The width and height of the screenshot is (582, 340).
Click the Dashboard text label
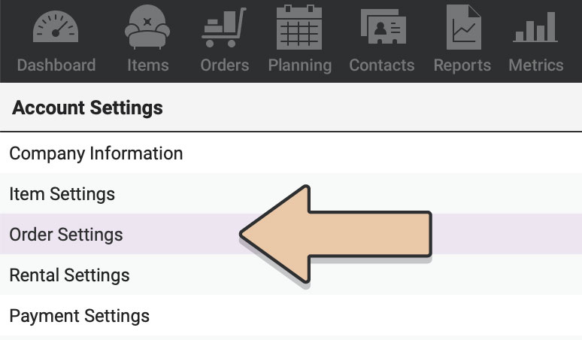click(x=56, y=65)
